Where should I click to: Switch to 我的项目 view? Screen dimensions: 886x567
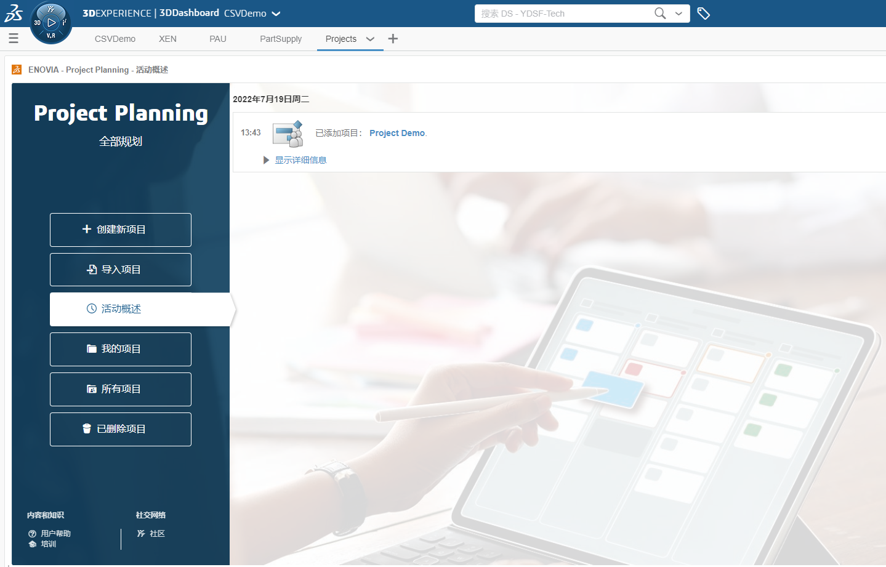coord(120,349)
